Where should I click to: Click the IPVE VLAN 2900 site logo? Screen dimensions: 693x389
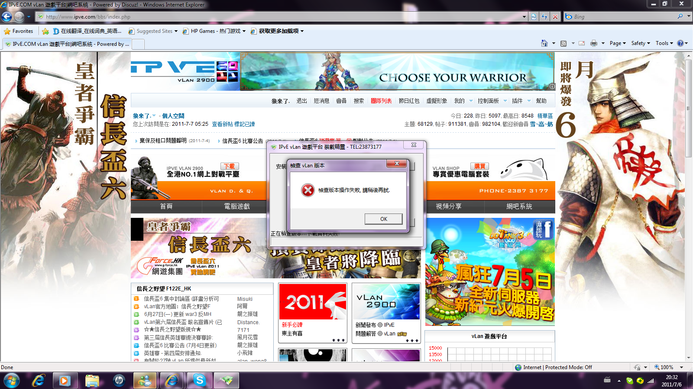pos(185,71)
